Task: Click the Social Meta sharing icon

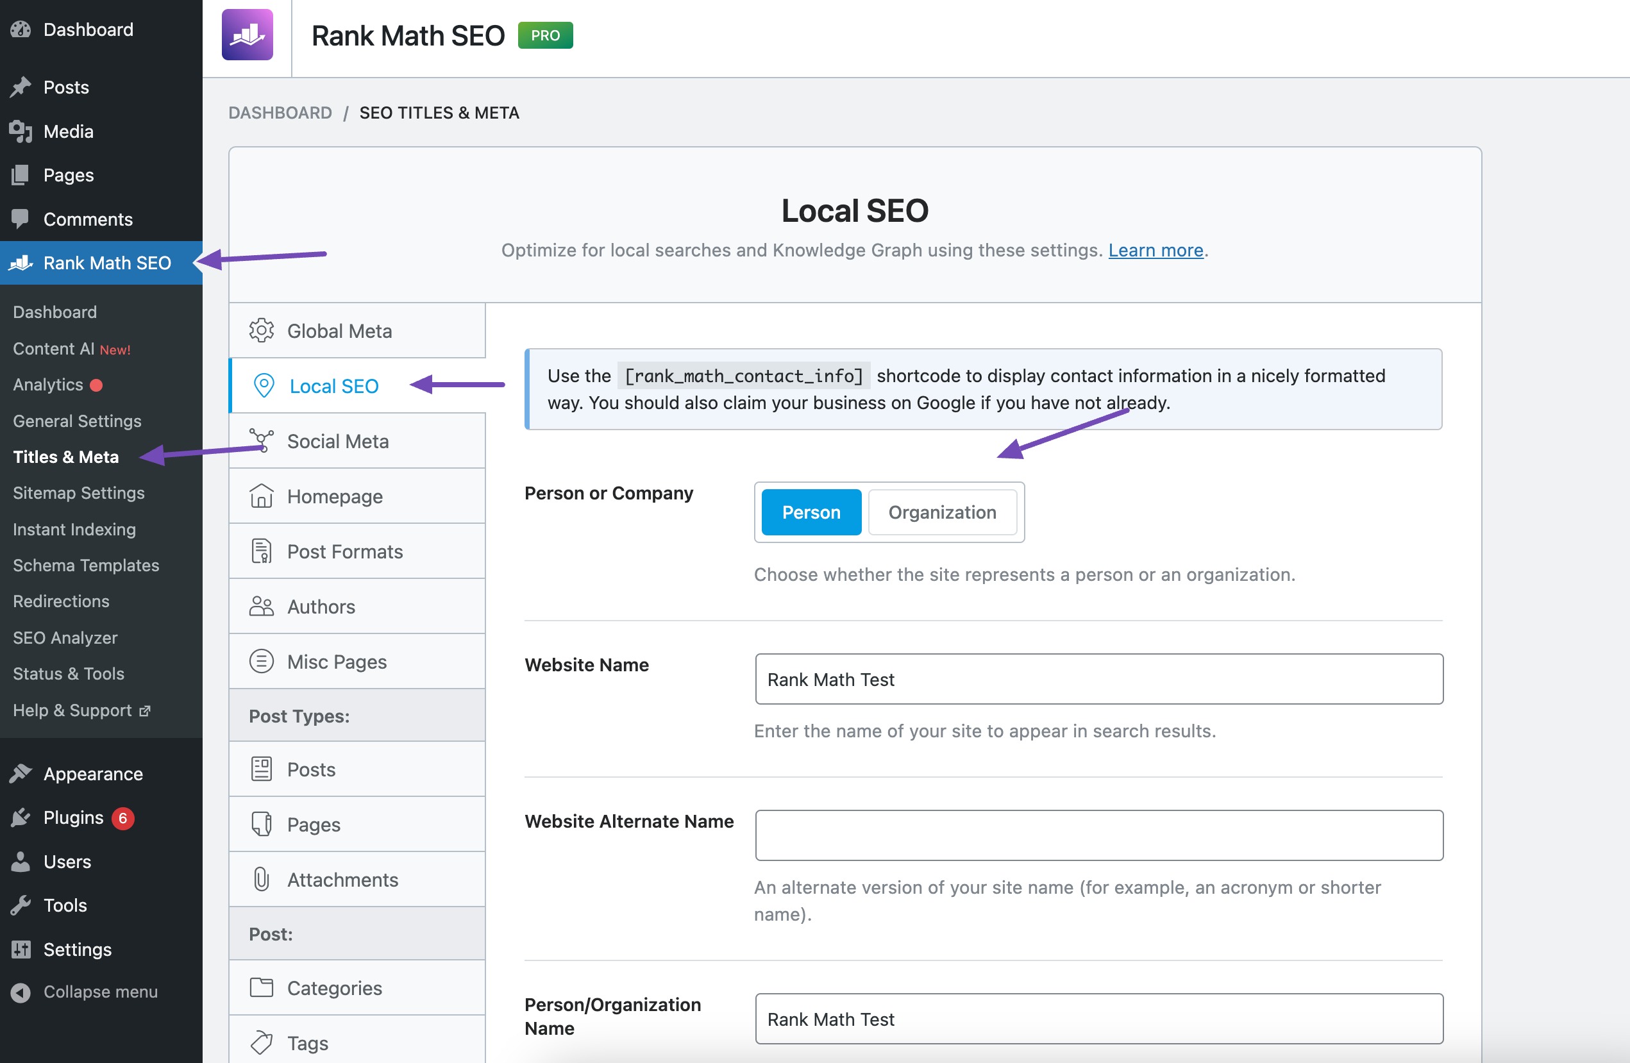Action: 261,440
